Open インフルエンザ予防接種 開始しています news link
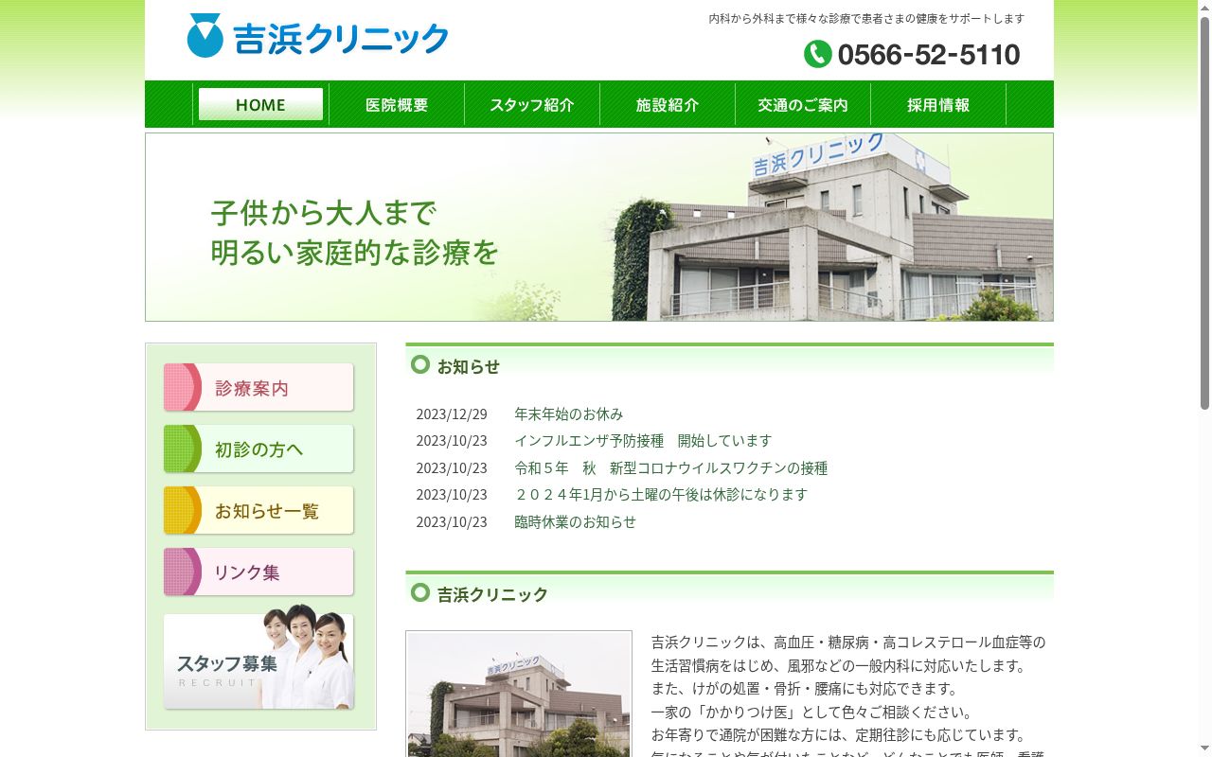The image size is (1212, 757). tap(643, 440)
